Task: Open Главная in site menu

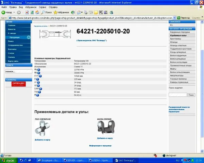Action: pos(18,25)
